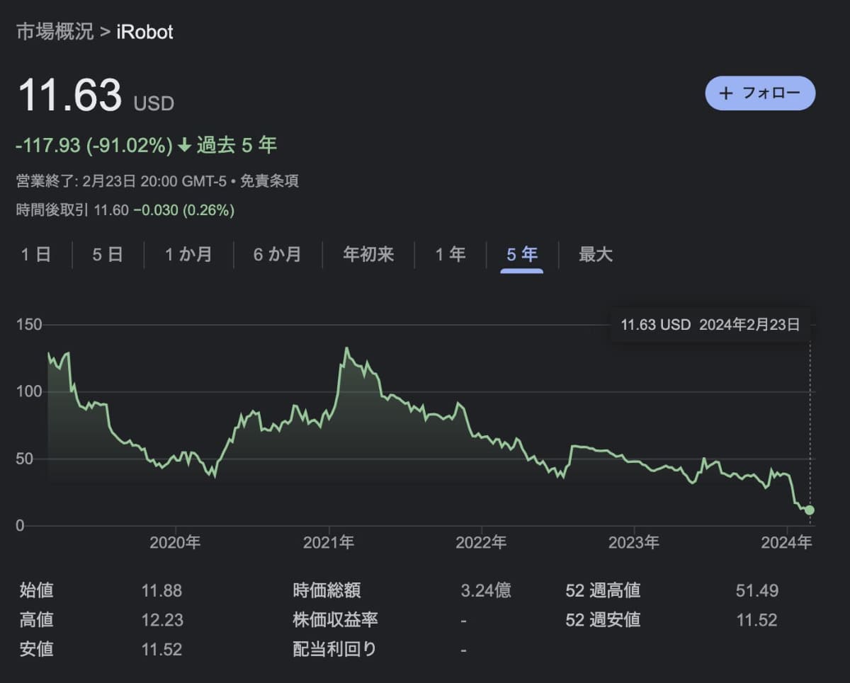This screenshot has width=850, height=683.
Task: Switch to the 6か月 range tab
Action: 277,255
